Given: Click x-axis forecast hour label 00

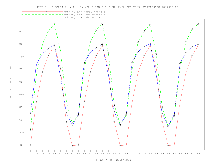Looking at the screenshot, I should [31, 153].
